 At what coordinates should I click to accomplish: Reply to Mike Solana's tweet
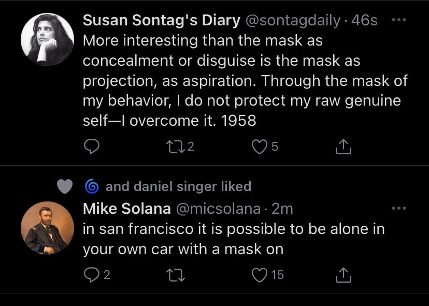[91, 275]
